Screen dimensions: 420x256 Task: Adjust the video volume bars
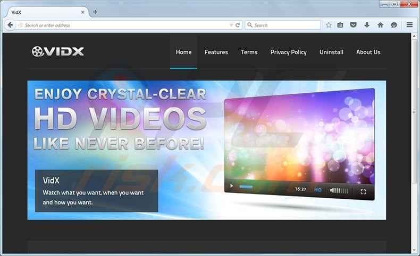point(342,191)
